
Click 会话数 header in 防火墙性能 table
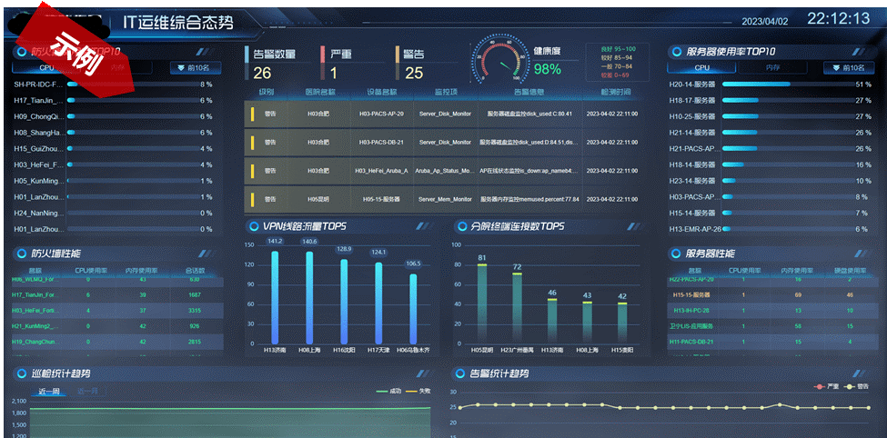pyautogui.click(x=195, y=271)
